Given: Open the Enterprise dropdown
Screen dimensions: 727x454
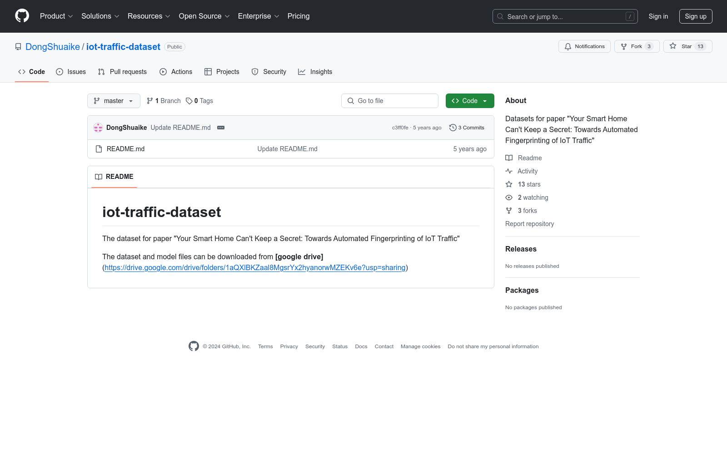Looking at the screenshot, I should point(259,16).
